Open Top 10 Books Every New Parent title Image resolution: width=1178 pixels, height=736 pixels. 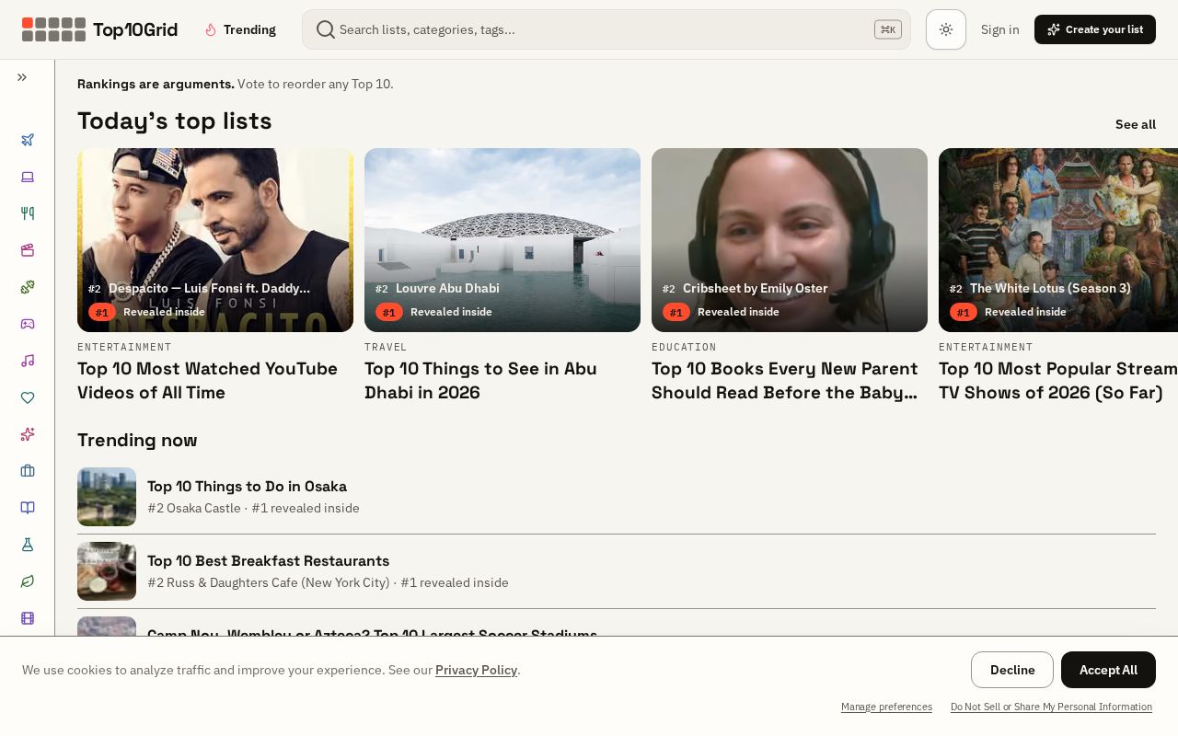tap(785, 381)
